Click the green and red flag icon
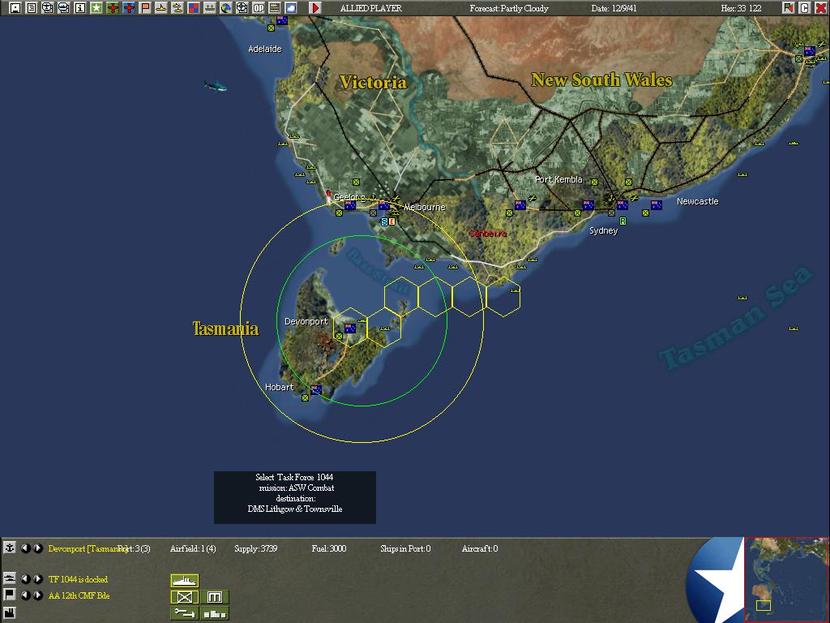Screen dimensions: 830x623 pos(789,8)
